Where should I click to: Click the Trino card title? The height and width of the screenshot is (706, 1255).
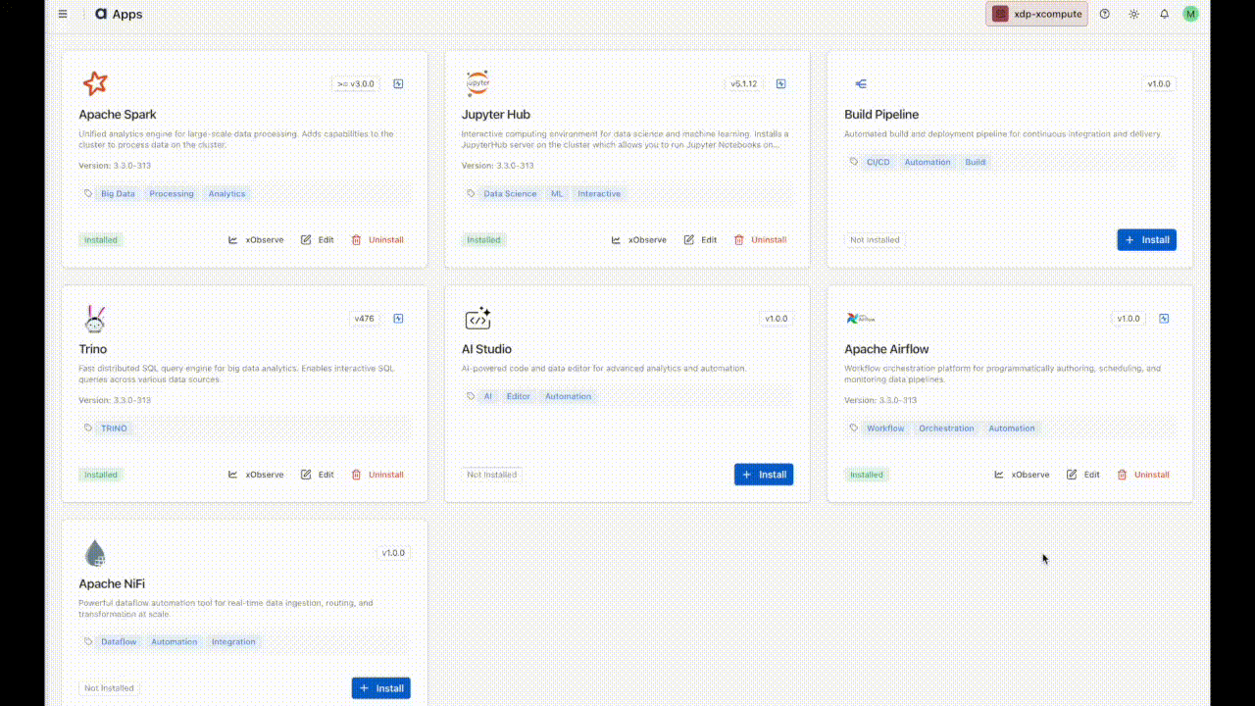(93, 349)
